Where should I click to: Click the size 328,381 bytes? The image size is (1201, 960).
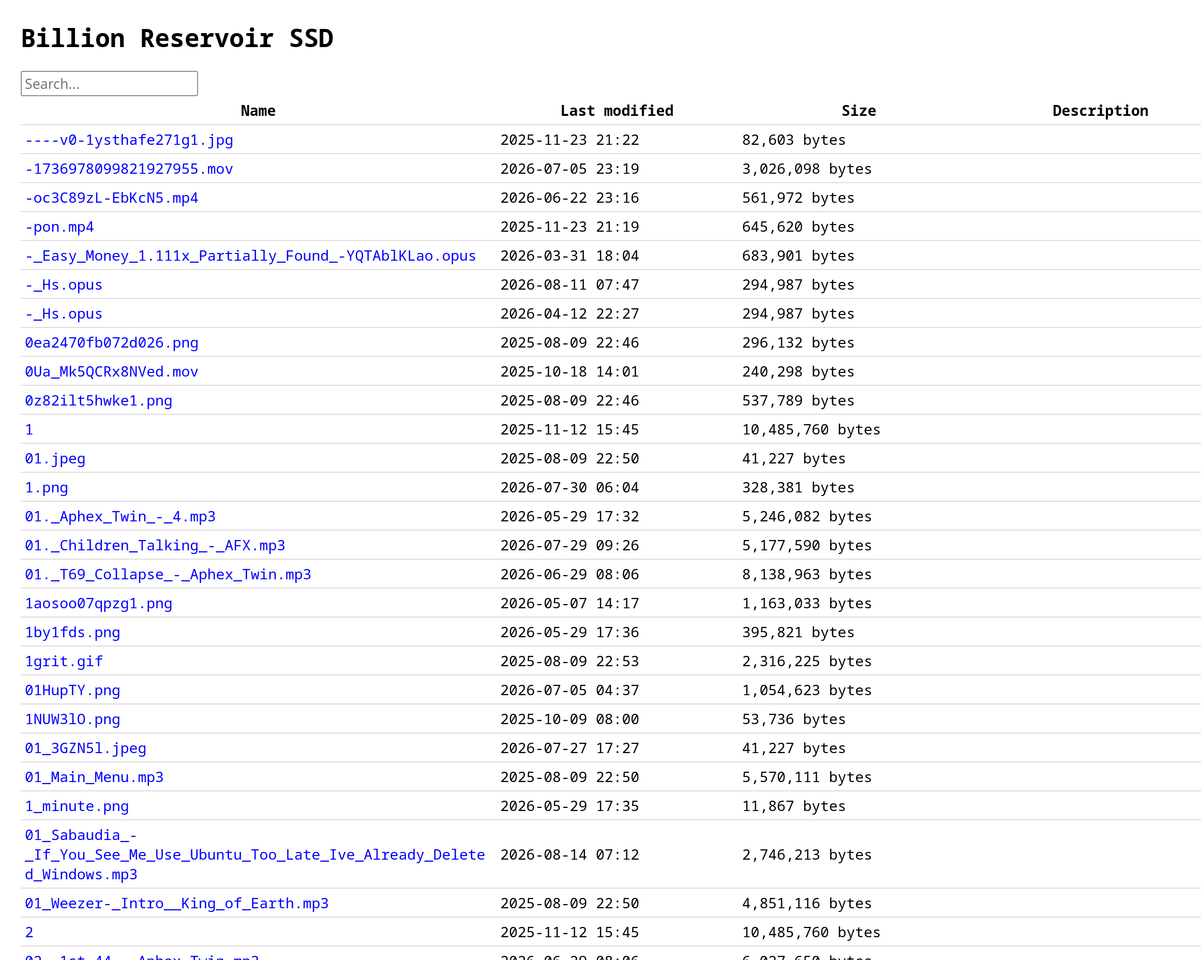(798, 488)
